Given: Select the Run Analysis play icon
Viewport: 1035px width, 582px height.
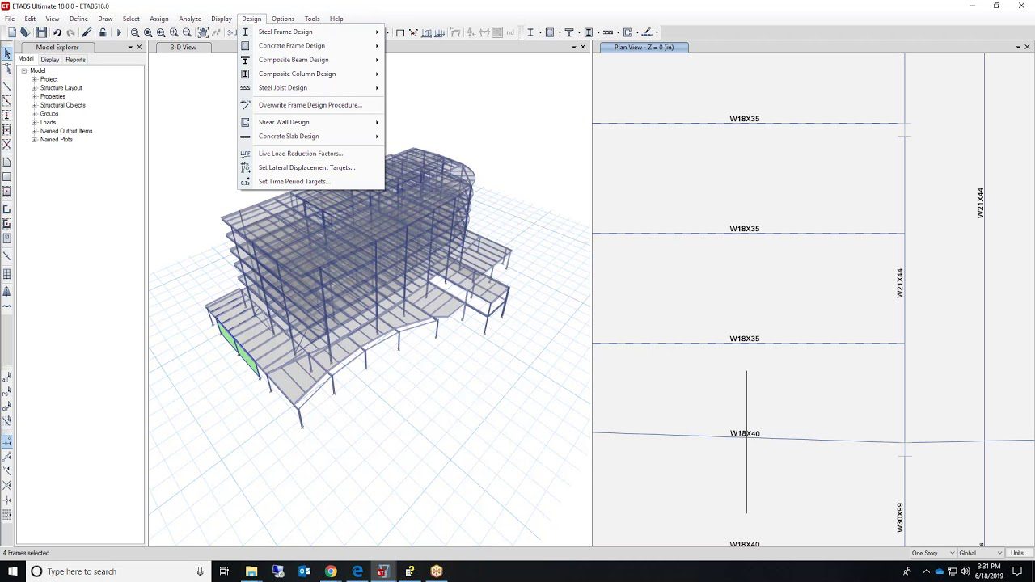Looking at the screenshot, I should coord(118,32).
